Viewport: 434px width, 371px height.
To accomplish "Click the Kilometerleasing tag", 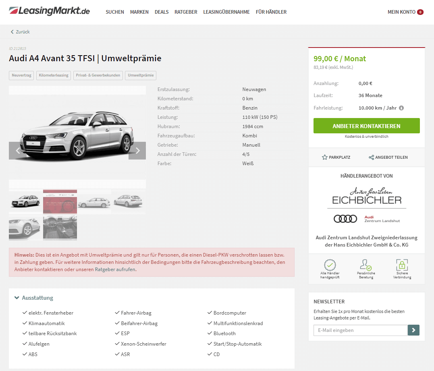I will [54, 75].
